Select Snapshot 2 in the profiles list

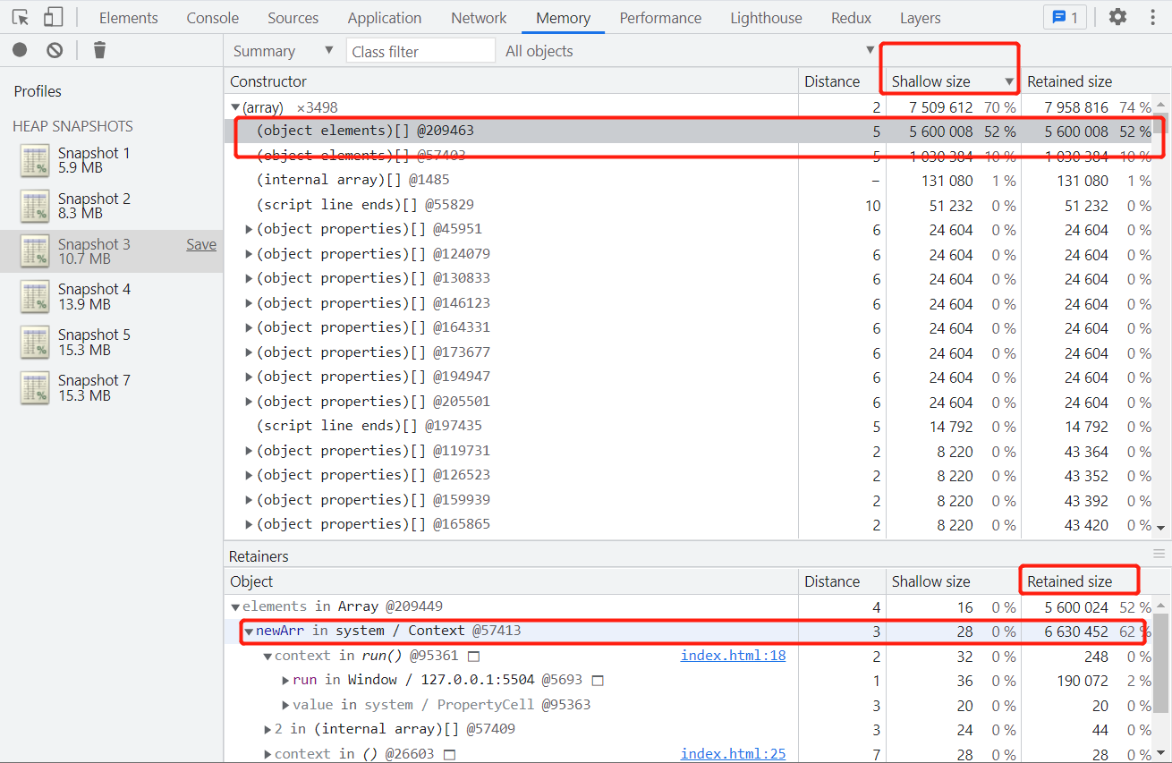pos(111,206)
